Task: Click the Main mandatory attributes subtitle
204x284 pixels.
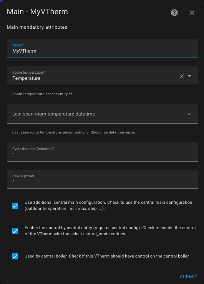Action: [x=37, y=27]
